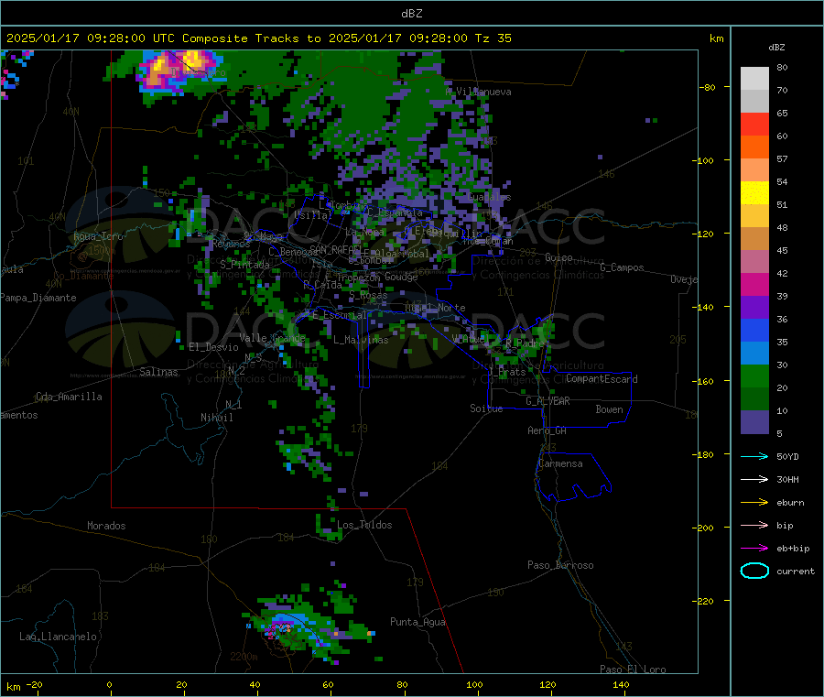Click the G_Campos map label

point(622,267)
